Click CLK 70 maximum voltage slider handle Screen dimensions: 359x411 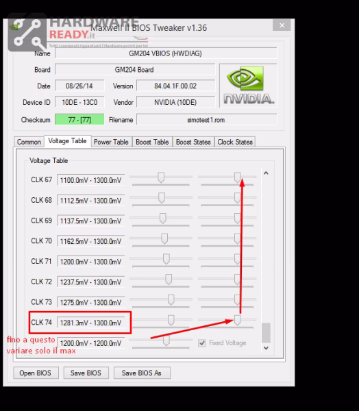(237, 239)
